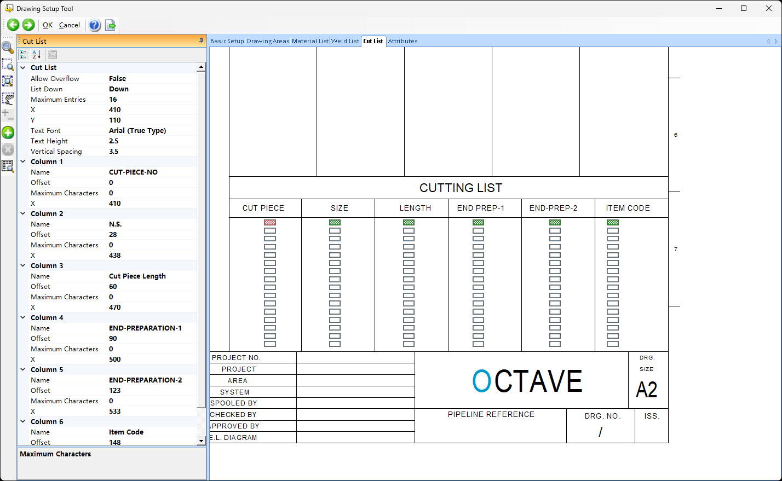Select the pan hand tool

coord(8,98)
